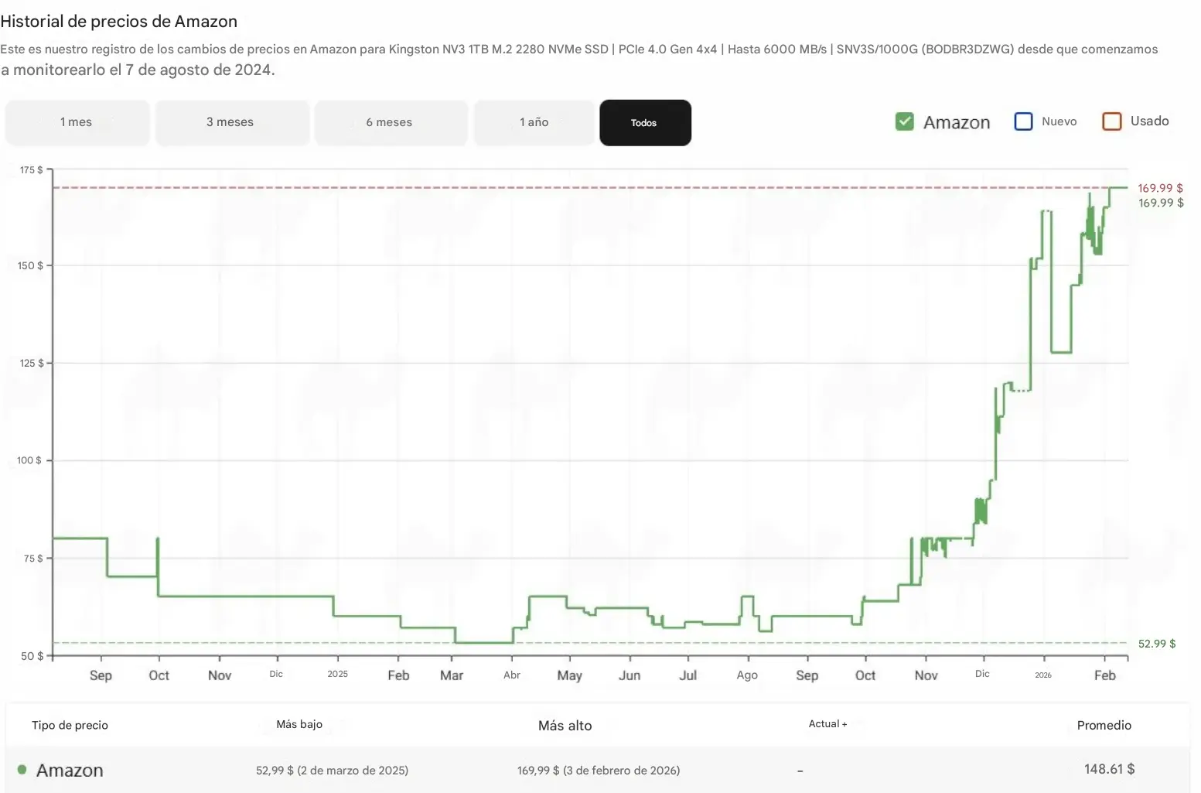This screenshot has height=793, width=1201.
Task: Click the 'Actual +' column header
Action: tap(827, 724)
